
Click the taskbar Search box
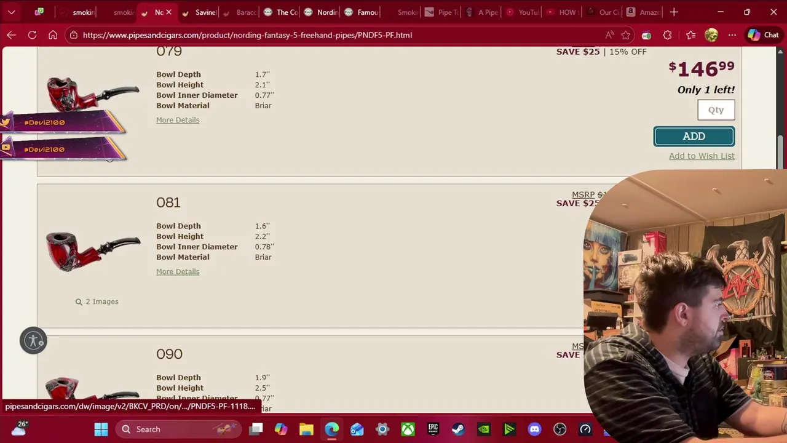tap(178, 429)
